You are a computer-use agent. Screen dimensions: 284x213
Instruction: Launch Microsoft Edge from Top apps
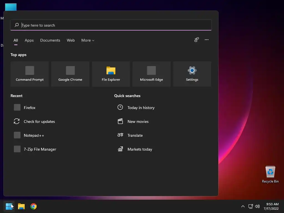coord(151,74)
